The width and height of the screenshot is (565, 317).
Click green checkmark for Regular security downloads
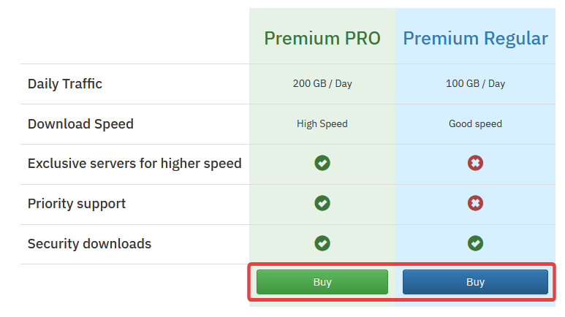click(475, 243)
